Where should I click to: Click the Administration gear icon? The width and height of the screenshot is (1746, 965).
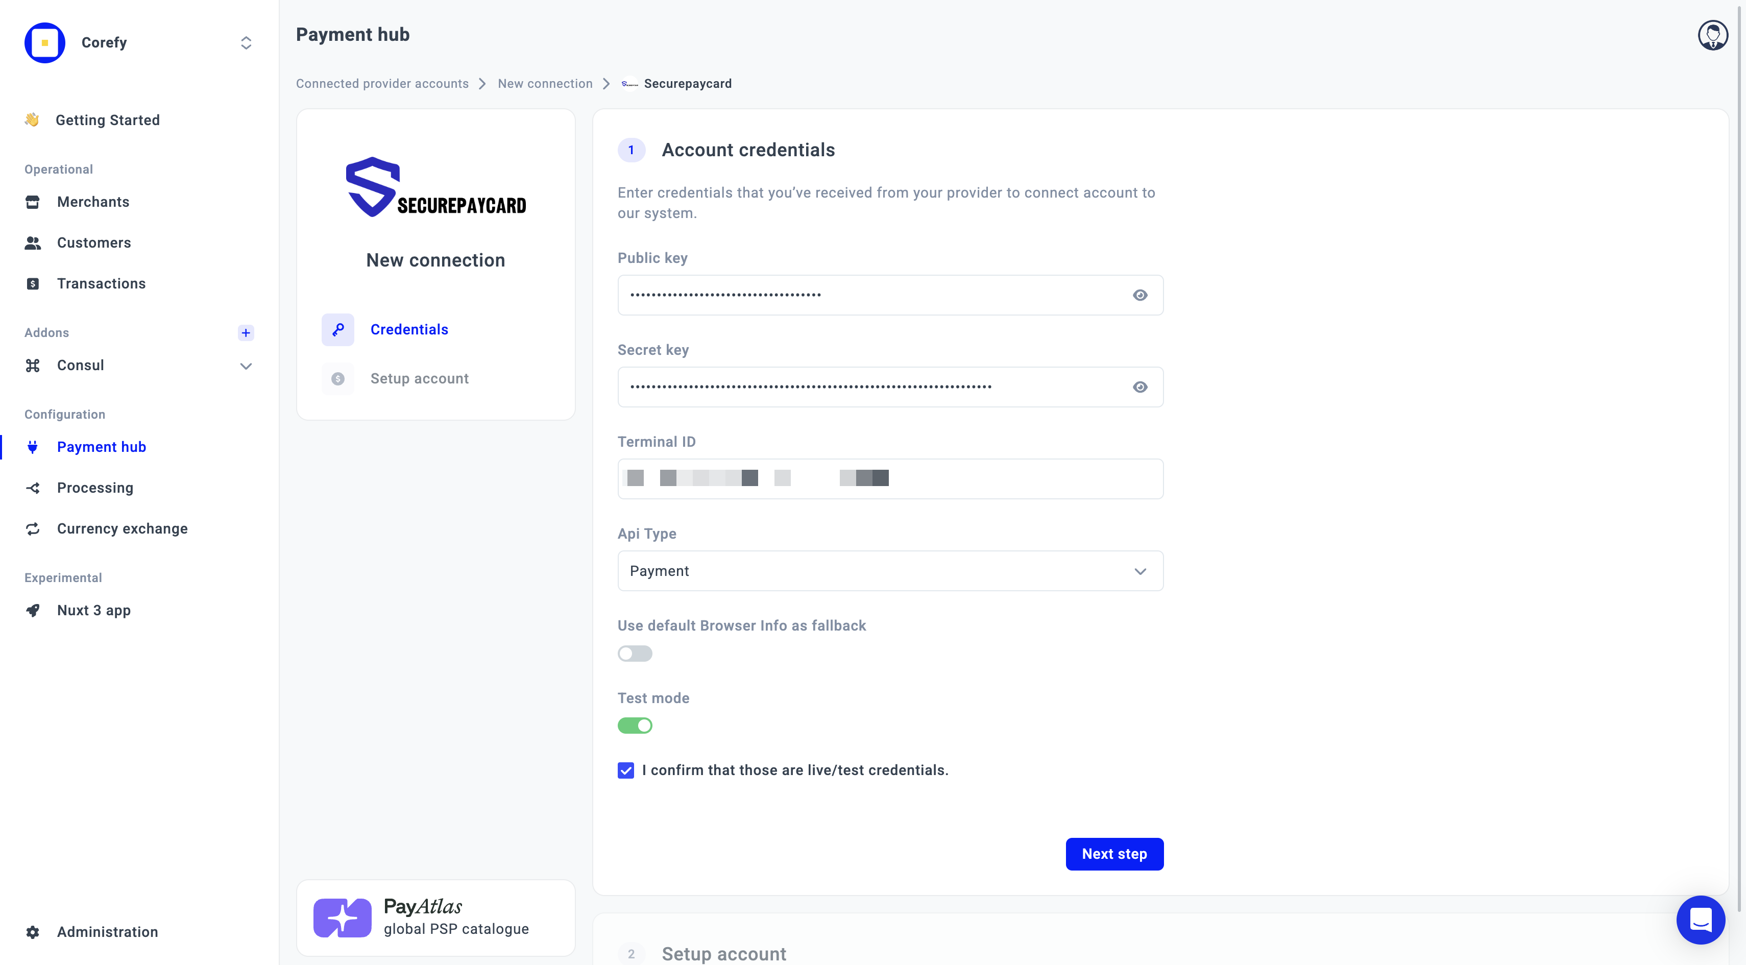(x=33, y=932)
